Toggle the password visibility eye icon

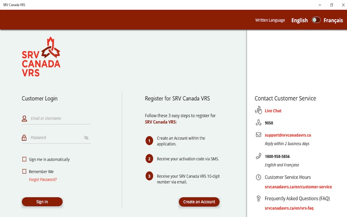click(x=86, y=138)
